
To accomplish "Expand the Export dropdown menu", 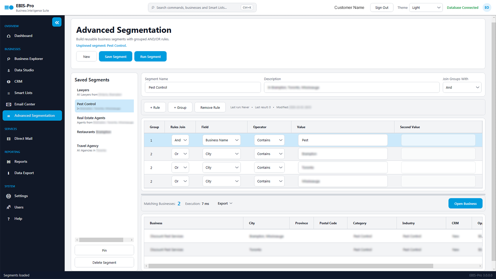I will click(x=225, y=204).
